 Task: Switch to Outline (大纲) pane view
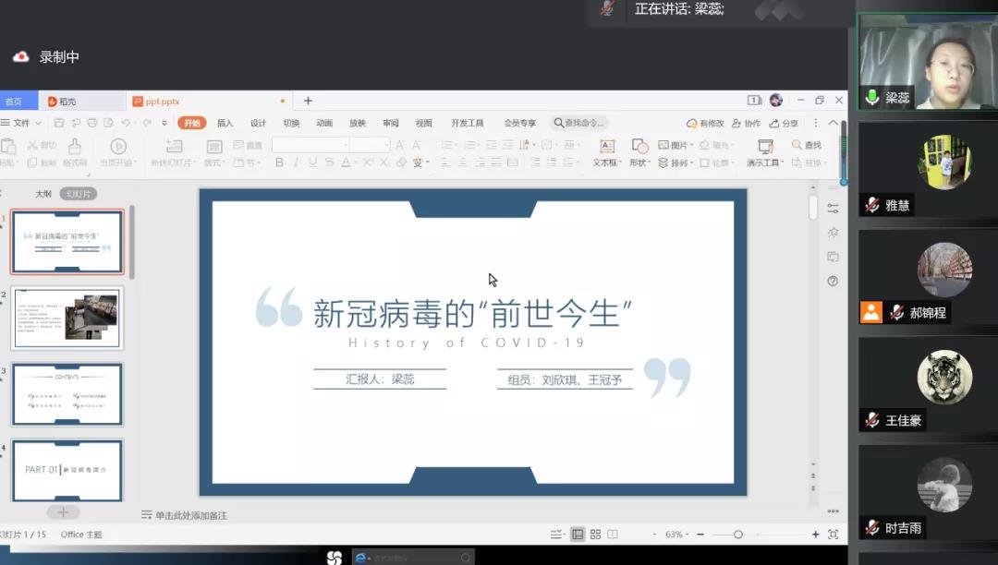(x=43, y=194)
